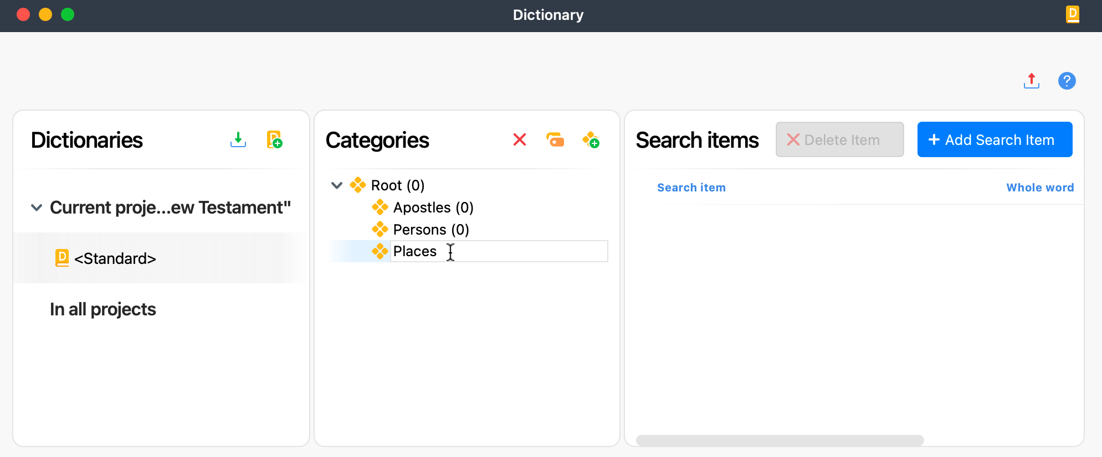
Task: Click the Root category diamond icon
Action: click(x=358, y=185)
